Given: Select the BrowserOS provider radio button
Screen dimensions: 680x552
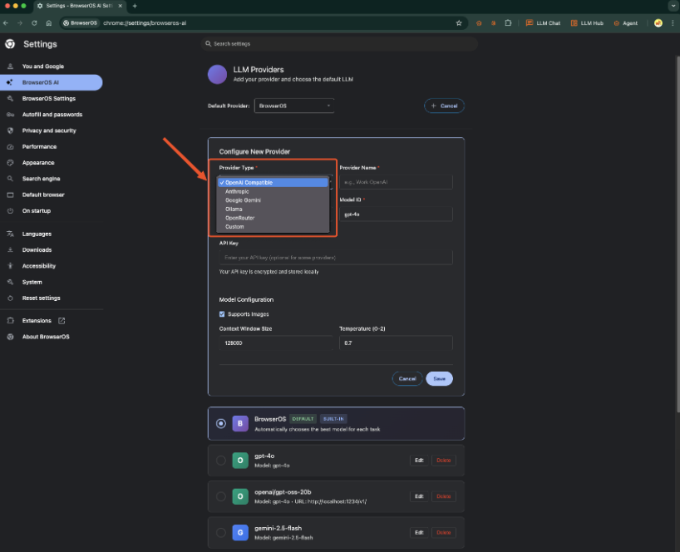Looking at the screenshot, I should point(221,423).
